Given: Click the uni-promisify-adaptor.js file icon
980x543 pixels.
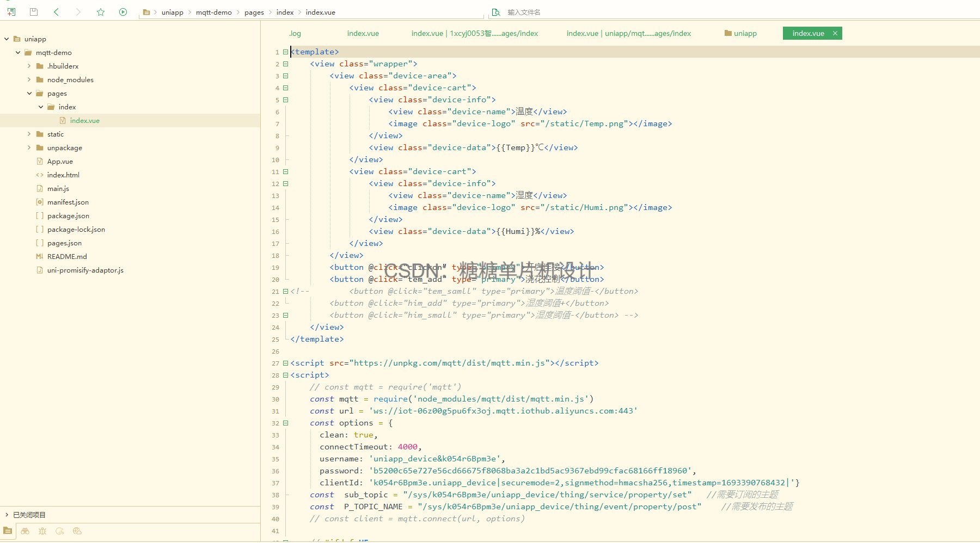Looking at the screenshot, I should 40,270.
